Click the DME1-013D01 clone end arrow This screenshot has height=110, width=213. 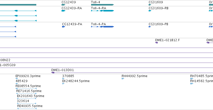pyautogui.click(x=53, y=73)
